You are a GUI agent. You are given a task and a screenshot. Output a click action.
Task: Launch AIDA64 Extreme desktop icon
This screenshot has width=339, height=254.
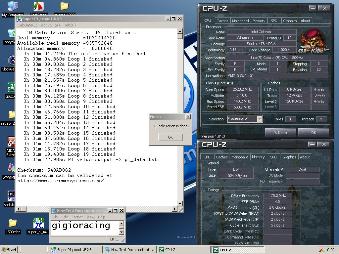pos(11,142)
